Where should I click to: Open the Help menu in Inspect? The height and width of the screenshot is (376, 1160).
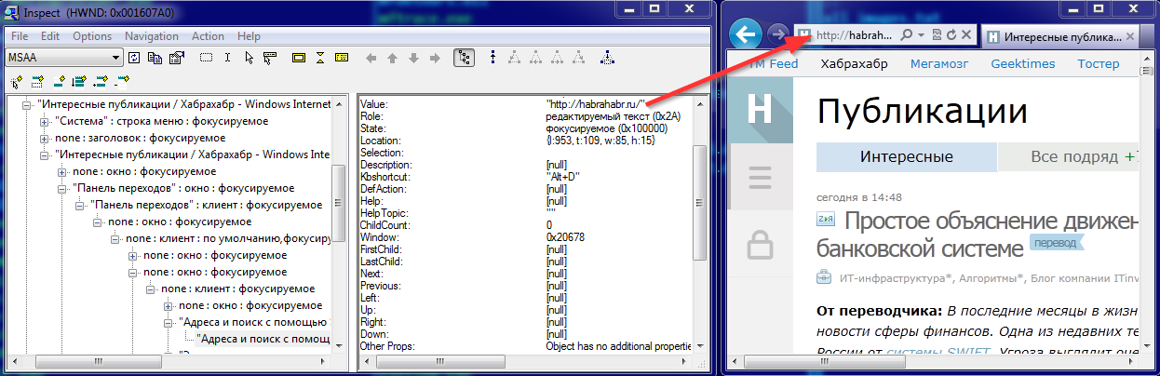point(249,36)
